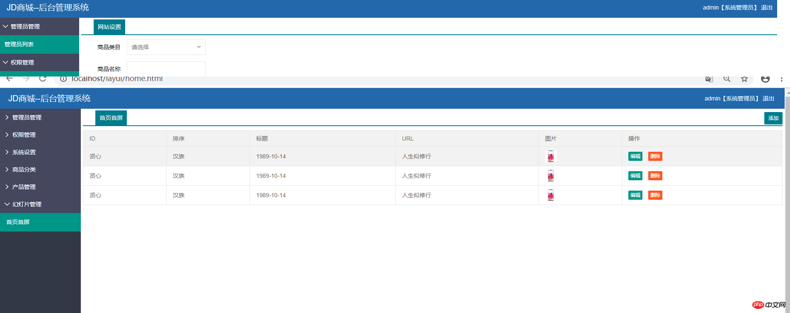The height and width of the screenshot is (313, 790).
Task: Open the browser profile avatar icon
Action: click(x=765, y=79)
